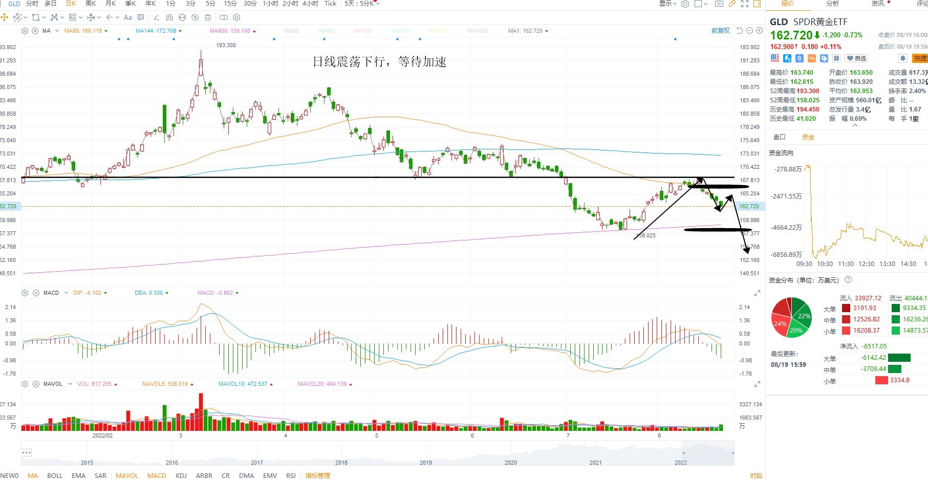Expand the 5天:5分K period dropdown
928x480 pixels.
click(362, 4)
